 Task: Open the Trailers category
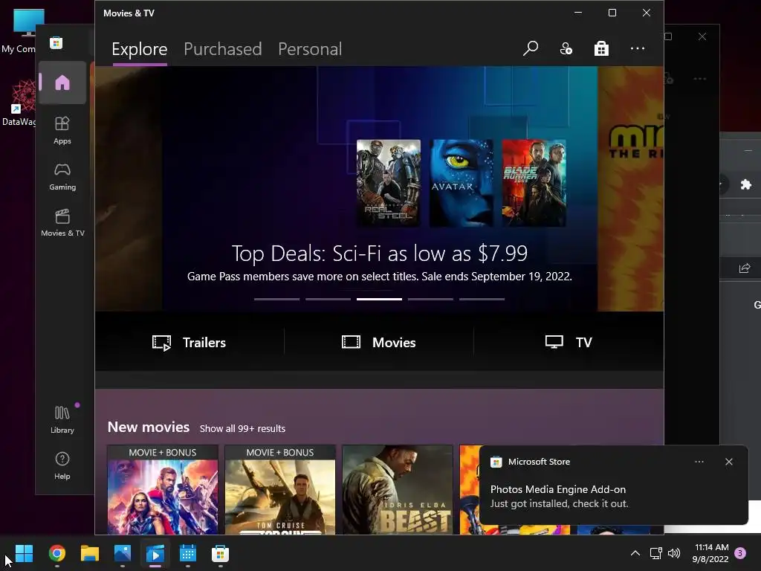coord(190,342)
